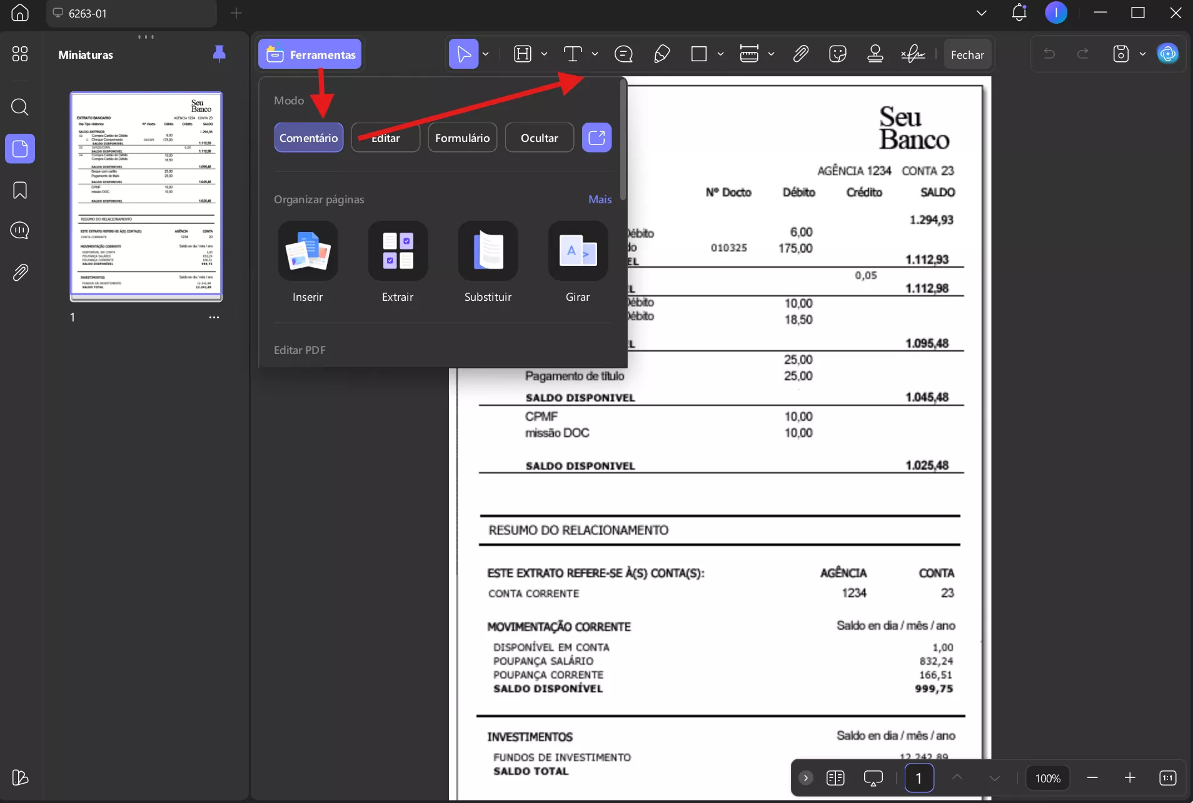Open the Ferramentas menu
Screen dimensions: 1193x803
coord(310,54)
